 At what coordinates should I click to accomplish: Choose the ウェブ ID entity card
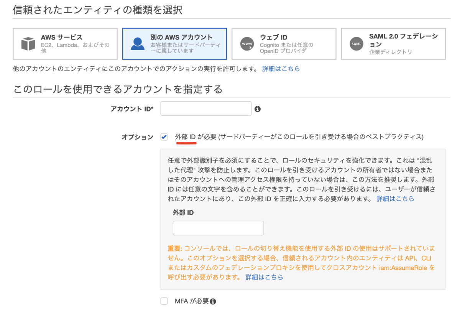pyautogui.click(x=284, y=44)
